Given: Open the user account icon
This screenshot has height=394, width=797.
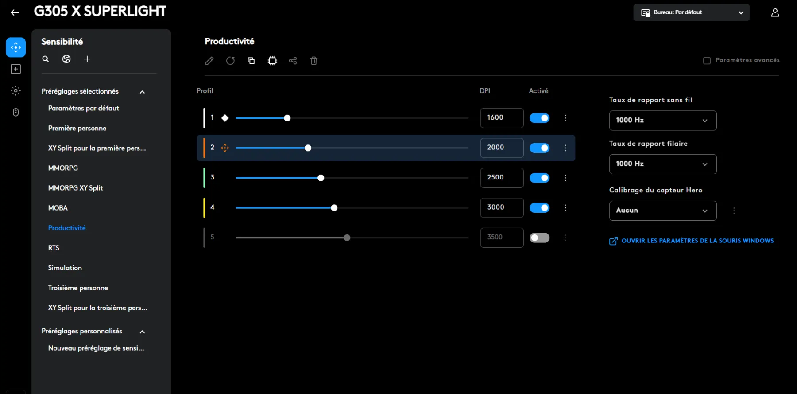Looking at the screenshot, I should click(x=775, y=12).
